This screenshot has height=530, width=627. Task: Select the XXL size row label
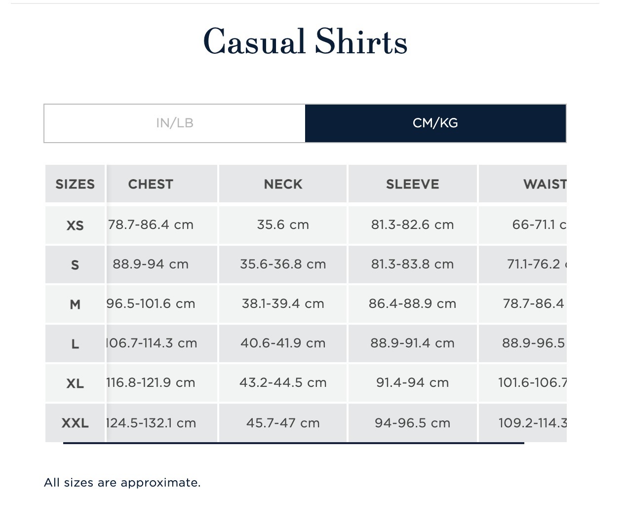pos(75,423)
